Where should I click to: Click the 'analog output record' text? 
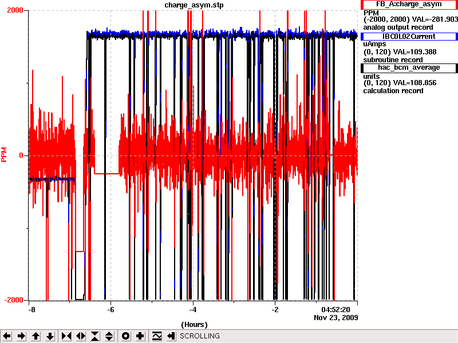(x=398, y=27)
